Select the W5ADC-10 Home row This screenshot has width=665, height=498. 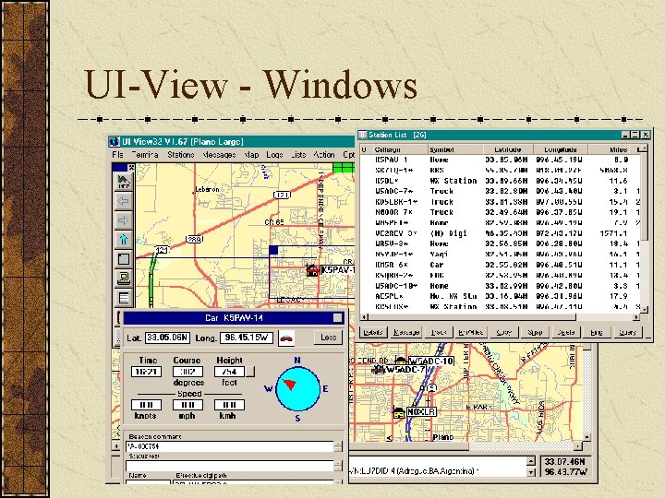click(x=501, y=286)
